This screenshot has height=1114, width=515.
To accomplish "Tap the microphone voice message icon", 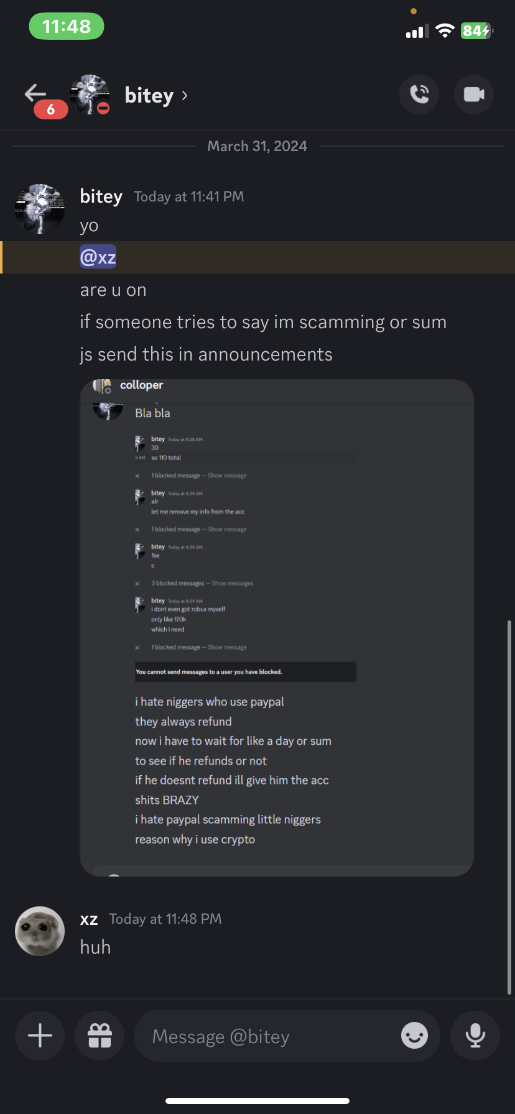I will click(x=475, y=1036).
